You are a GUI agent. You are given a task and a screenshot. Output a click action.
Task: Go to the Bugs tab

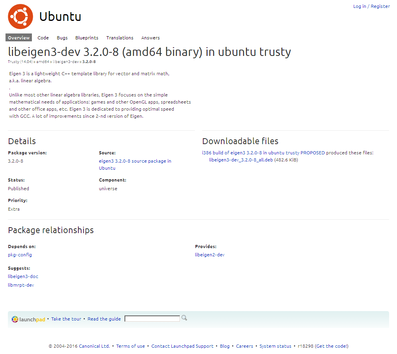pyautogui.click(x=62, y=38)
